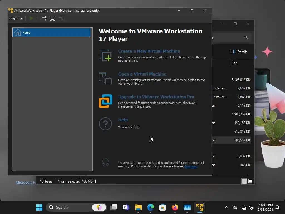Click the question mark help icon

pyautogui.click(x=105, y=124)
